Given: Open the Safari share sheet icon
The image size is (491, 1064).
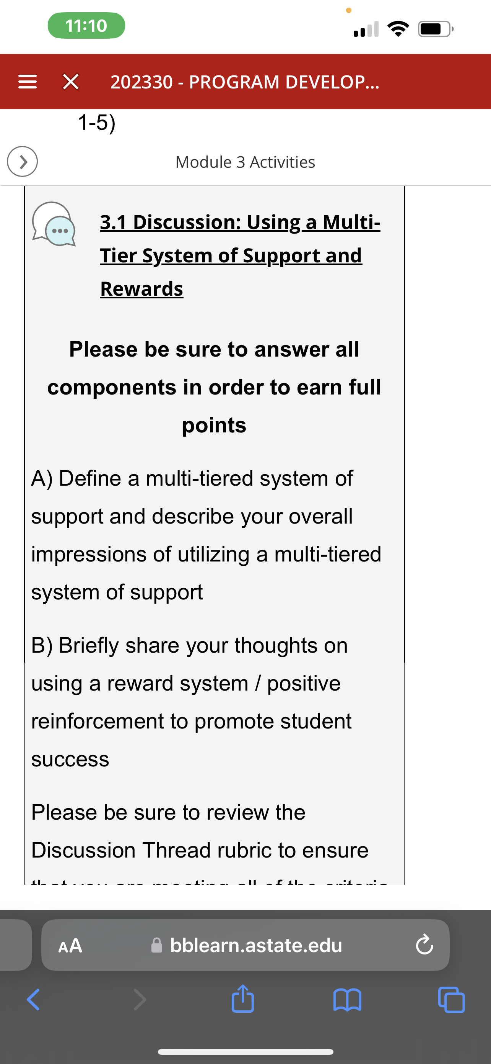Looking at the screenshot, I should click(x=243, y=999).
